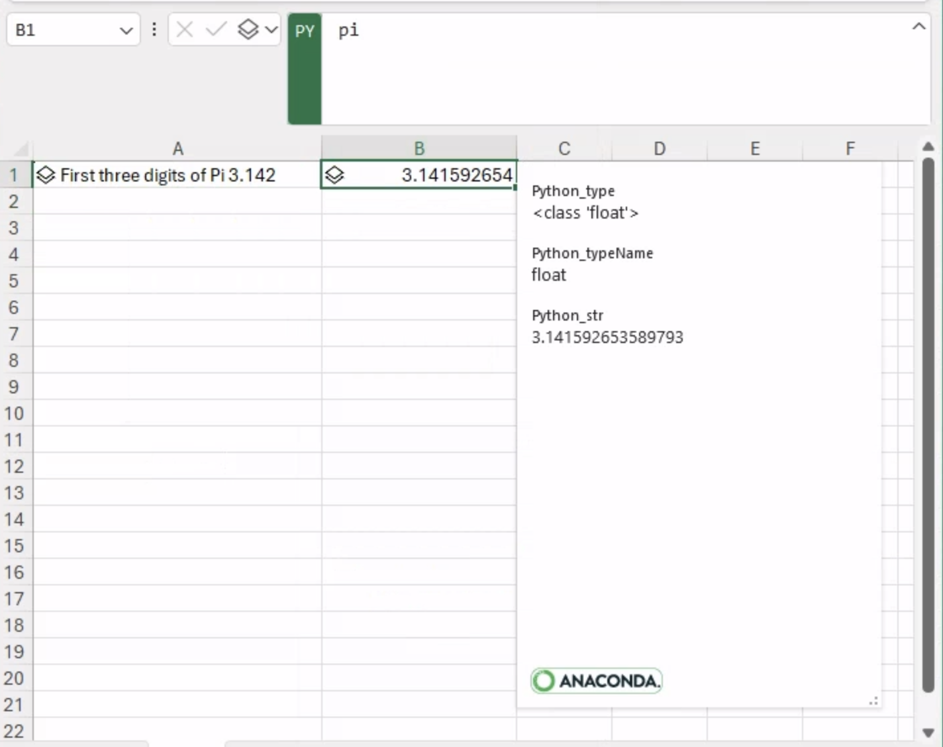Click the Anaconda logo in the card
This screenshot has width=943, height=747.
pyautogui.click(x=596, y=681)
